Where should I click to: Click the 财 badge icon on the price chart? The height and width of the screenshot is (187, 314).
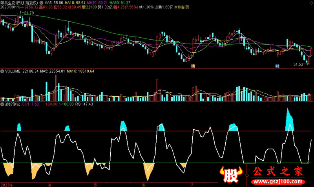click(277, 66)
